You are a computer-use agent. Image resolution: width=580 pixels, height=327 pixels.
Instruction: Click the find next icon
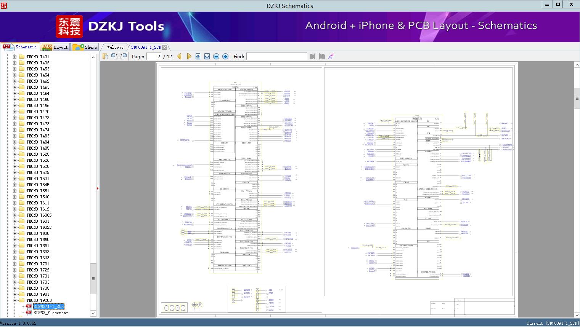click(322, 56)
